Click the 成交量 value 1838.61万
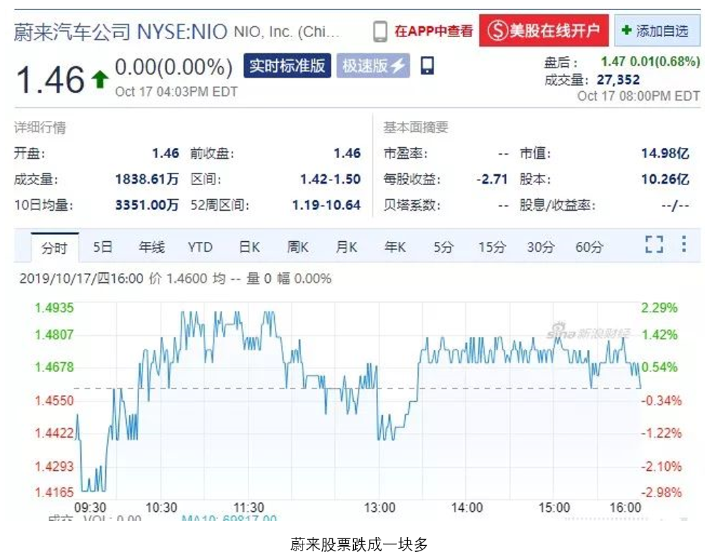The image size is (705, 560). tap(147, 180)
